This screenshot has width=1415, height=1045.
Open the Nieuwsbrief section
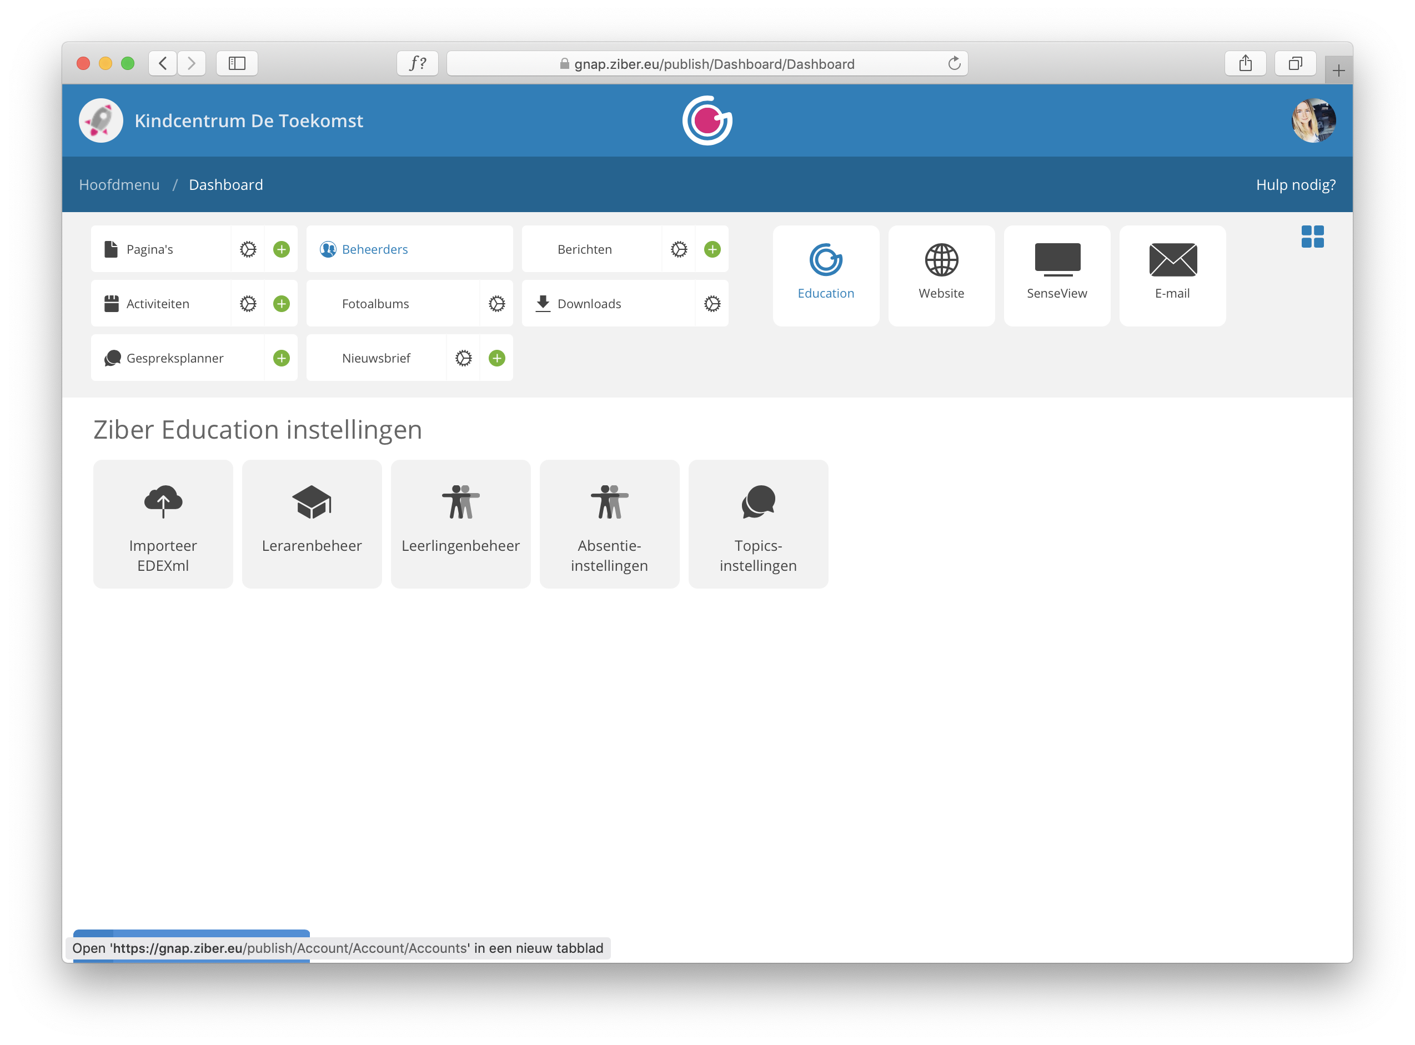377,358
